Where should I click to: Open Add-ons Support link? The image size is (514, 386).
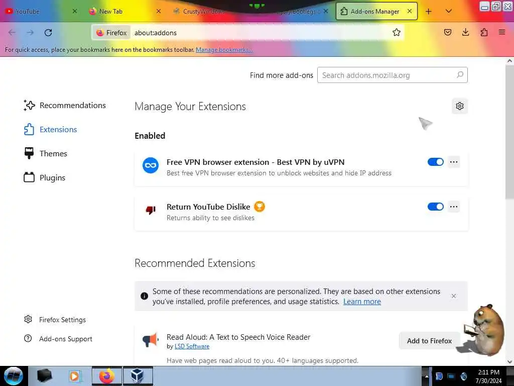[58, 338]
